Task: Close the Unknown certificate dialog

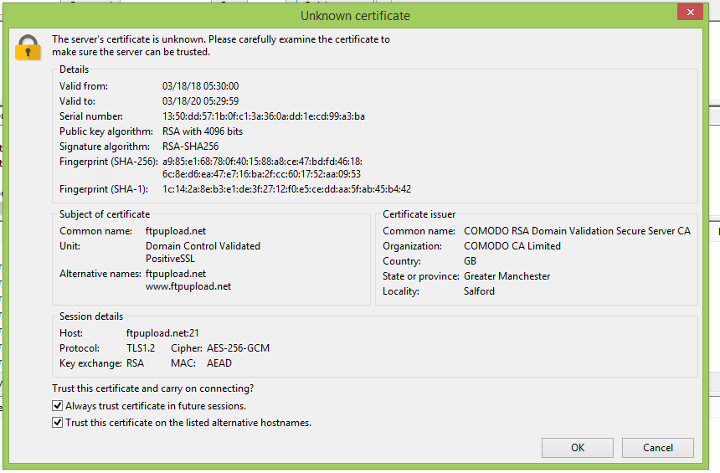Action: click(x=689, y=13)
